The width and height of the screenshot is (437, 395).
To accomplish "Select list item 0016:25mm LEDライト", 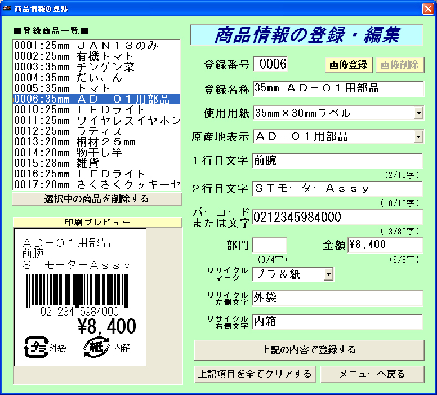I will click(x=97, y=174).
